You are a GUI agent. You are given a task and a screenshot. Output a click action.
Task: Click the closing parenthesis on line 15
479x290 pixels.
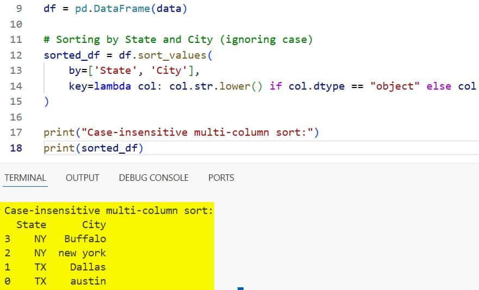pos(46,102)
